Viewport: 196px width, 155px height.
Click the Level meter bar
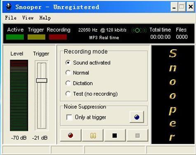19,95
